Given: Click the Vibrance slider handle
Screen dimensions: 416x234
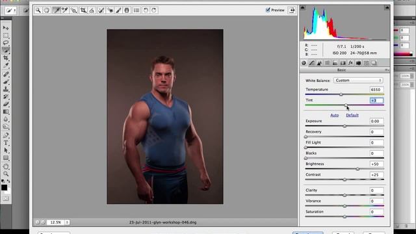Looking at the screenshot, I should pos(344,206).
